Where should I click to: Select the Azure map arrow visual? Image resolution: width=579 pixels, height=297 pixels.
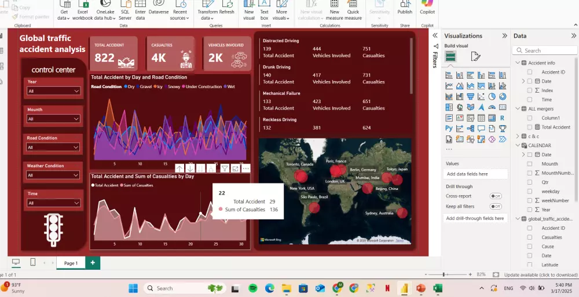[x=481, y=108]
